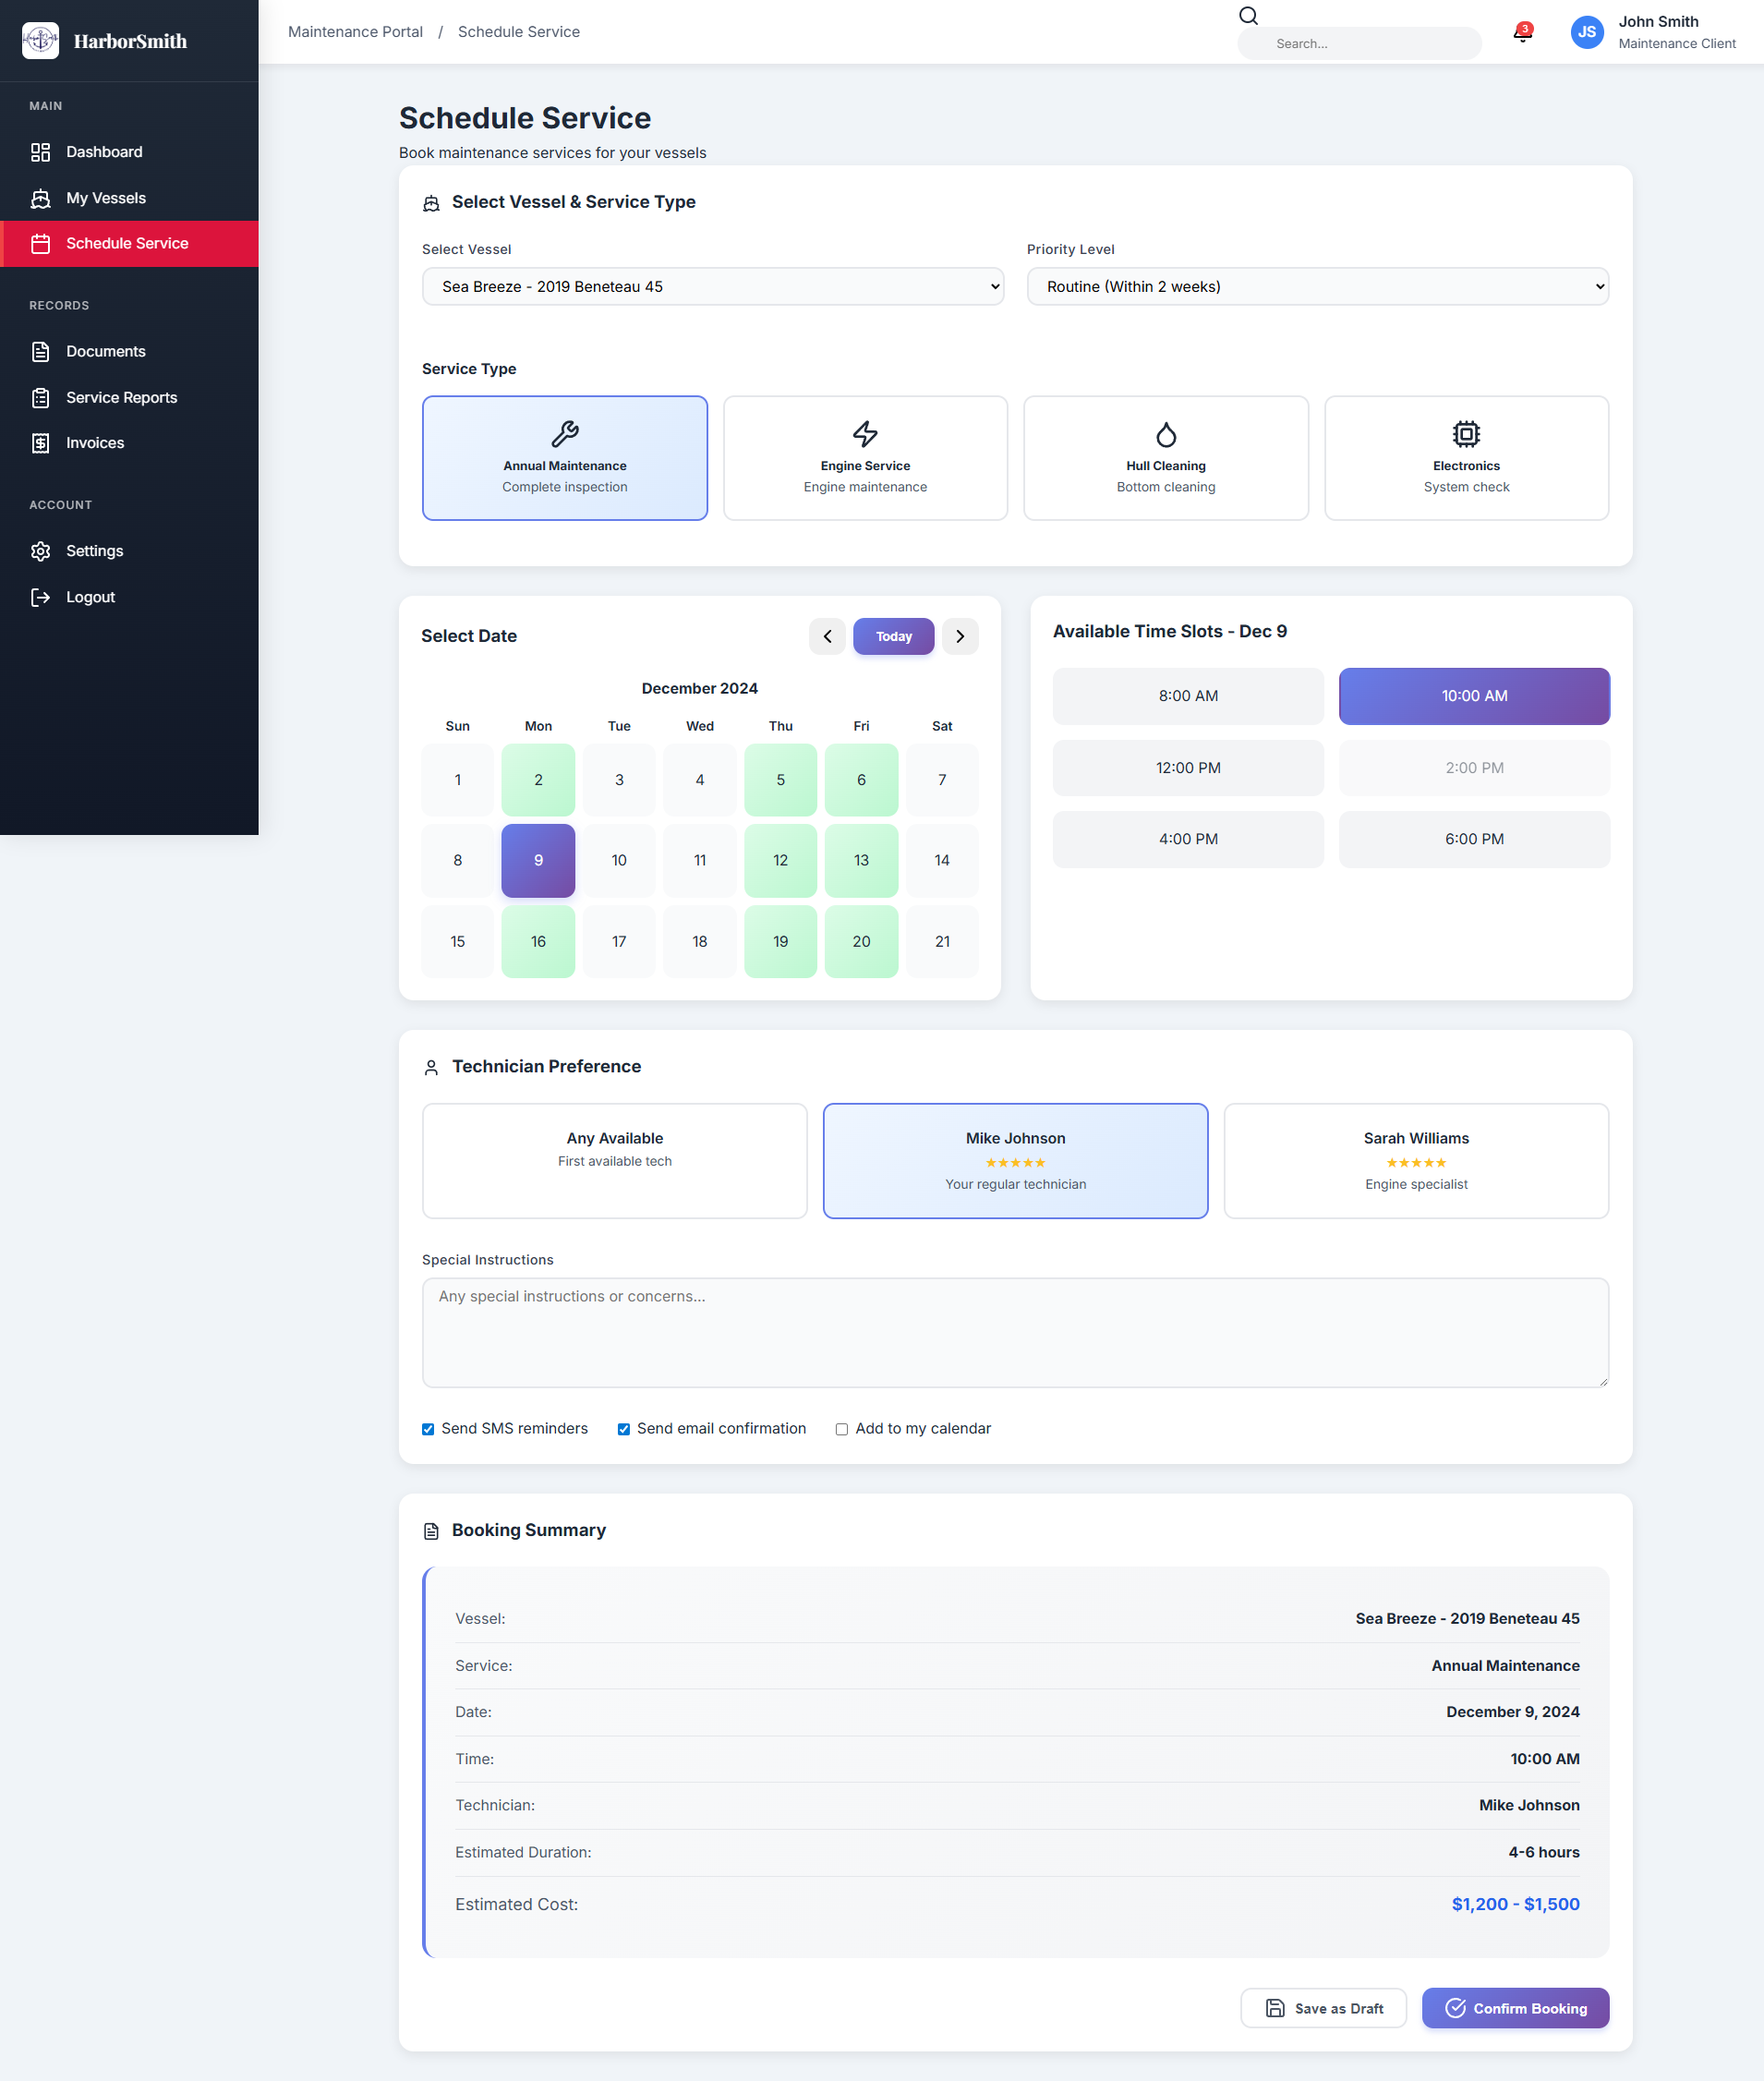Navigate to Service Reports
The width and height of the screenshot is (1764, 2081).
click(121, 398)
